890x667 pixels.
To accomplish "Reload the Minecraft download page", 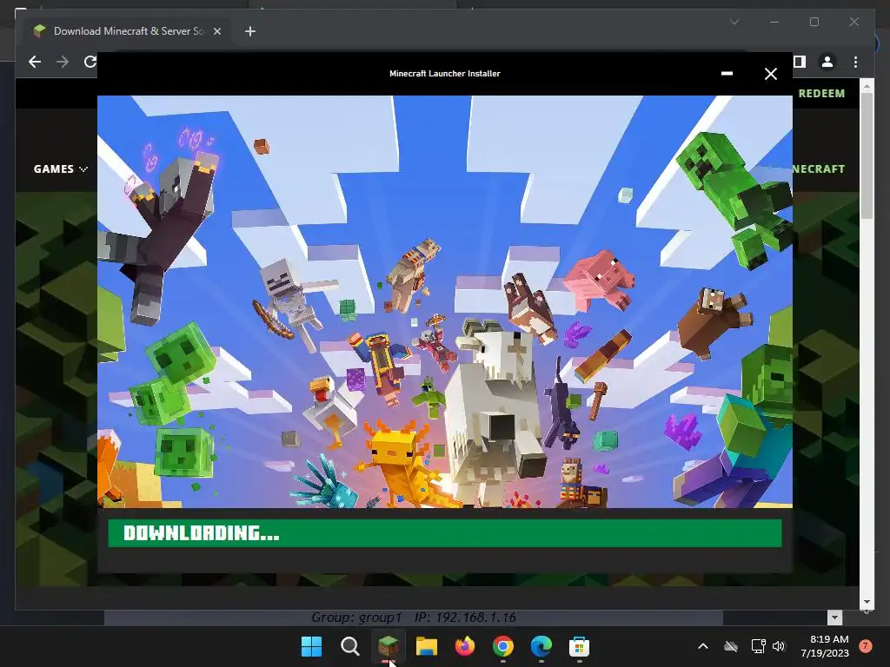I will (90, 62).
